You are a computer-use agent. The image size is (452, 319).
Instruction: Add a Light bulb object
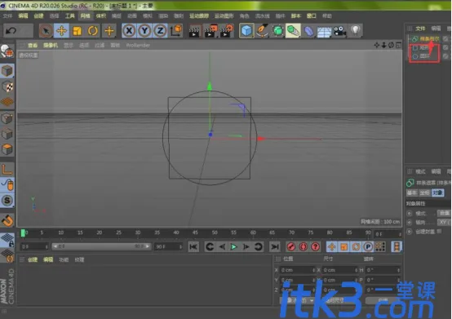356,30
